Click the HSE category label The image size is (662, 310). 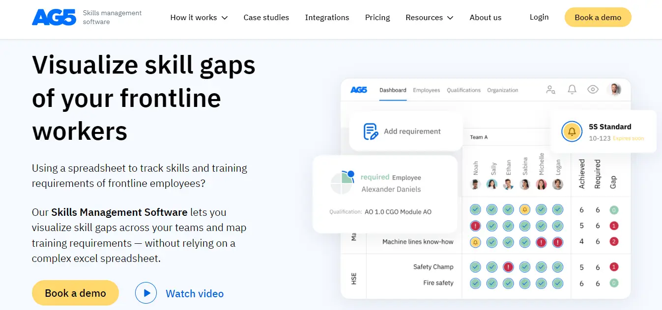coord(354,278)
